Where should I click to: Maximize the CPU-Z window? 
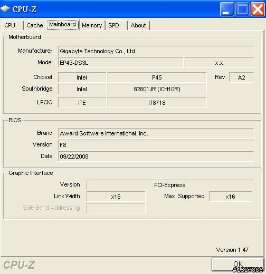tap(242, 9)
